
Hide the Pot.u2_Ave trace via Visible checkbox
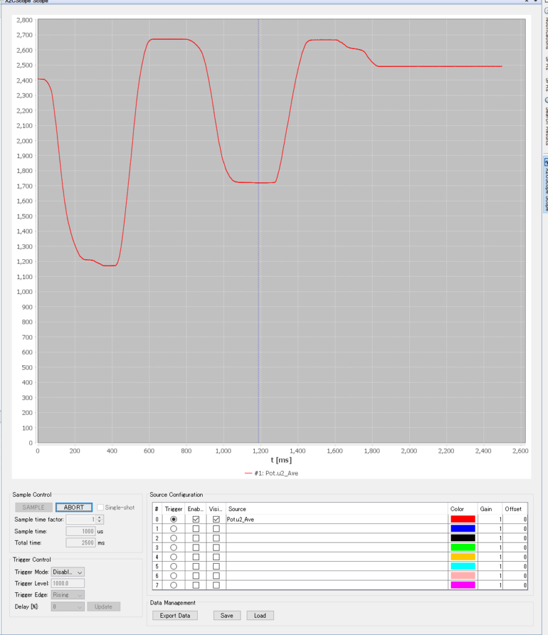(216, 519)
